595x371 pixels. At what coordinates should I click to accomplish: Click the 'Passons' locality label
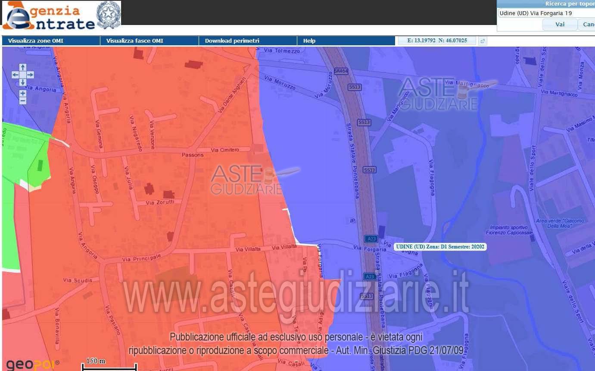[x=193, y=154]
